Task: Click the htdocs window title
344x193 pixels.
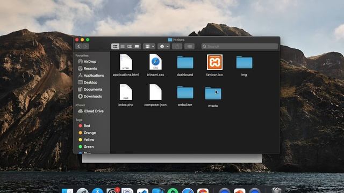Action: (179, 40)
